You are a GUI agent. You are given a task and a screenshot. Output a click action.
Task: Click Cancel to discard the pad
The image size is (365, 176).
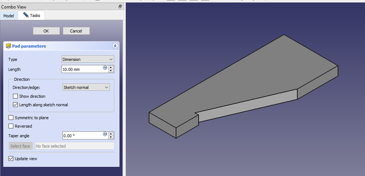tap(76, 31)
